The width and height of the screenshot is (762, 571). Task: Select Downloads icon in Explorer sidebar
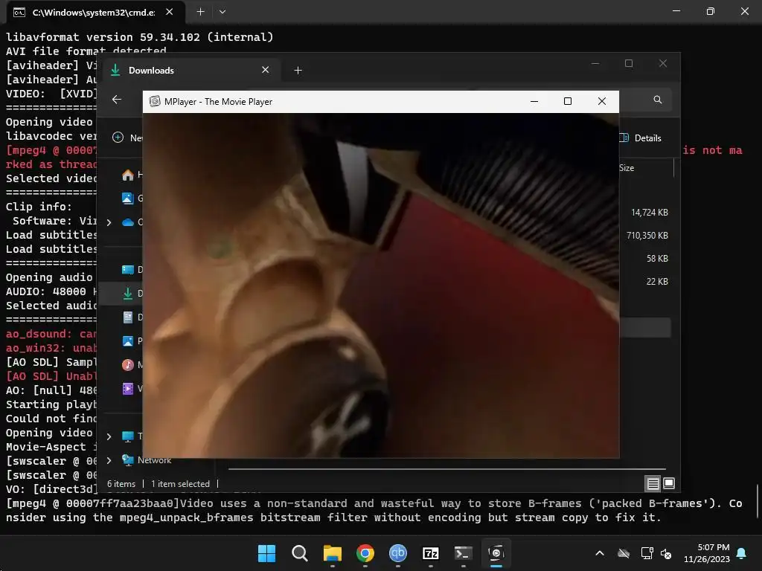click(x=128, y=293)
